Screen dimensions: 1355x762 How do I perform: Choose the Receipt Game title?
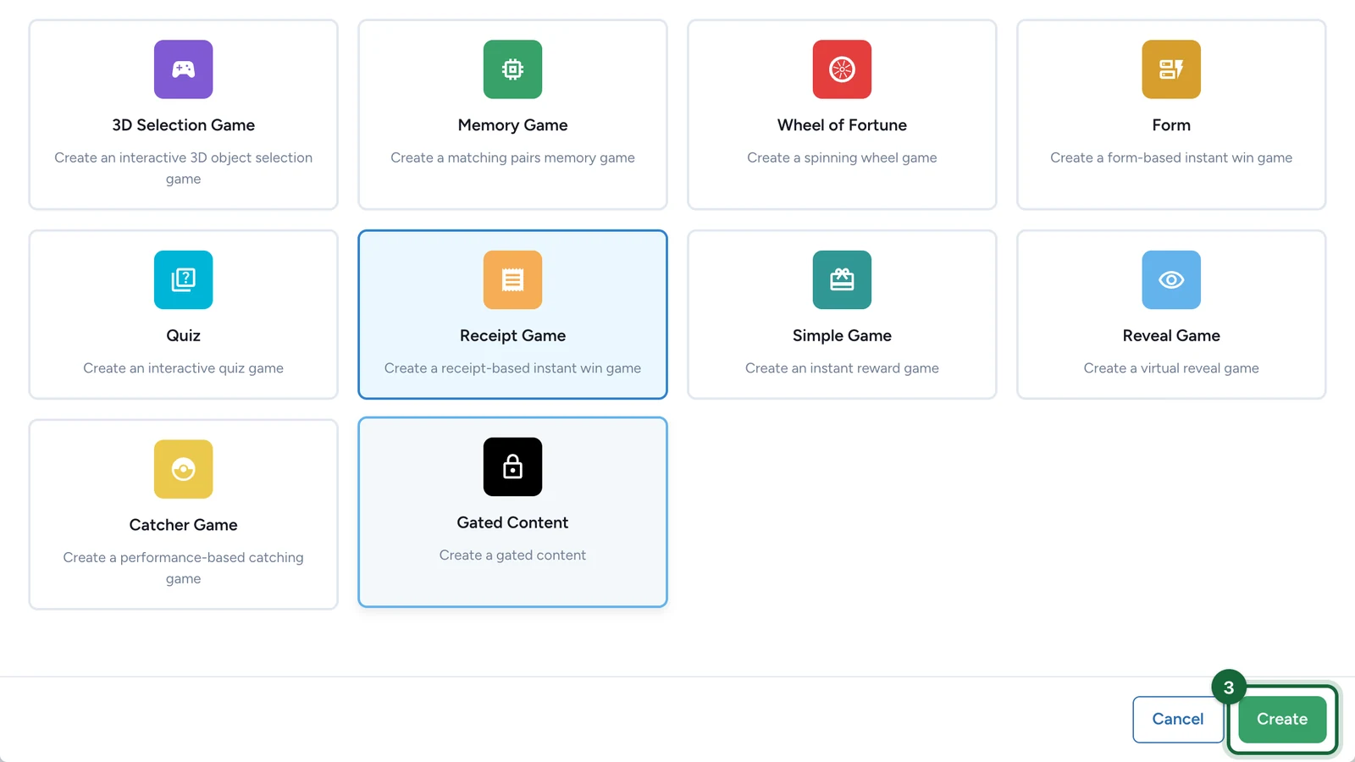coord(512,335)
